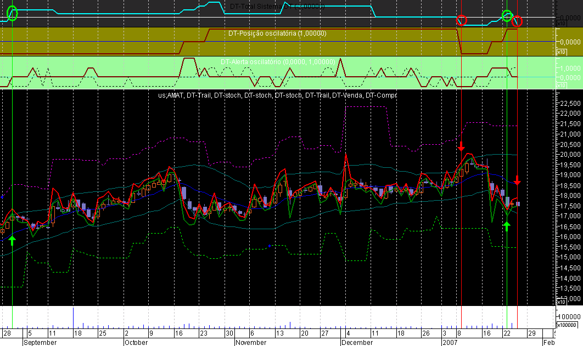583x346 pixels.
Task: Click the date 3 in January 2007
Action: point(444,333)
